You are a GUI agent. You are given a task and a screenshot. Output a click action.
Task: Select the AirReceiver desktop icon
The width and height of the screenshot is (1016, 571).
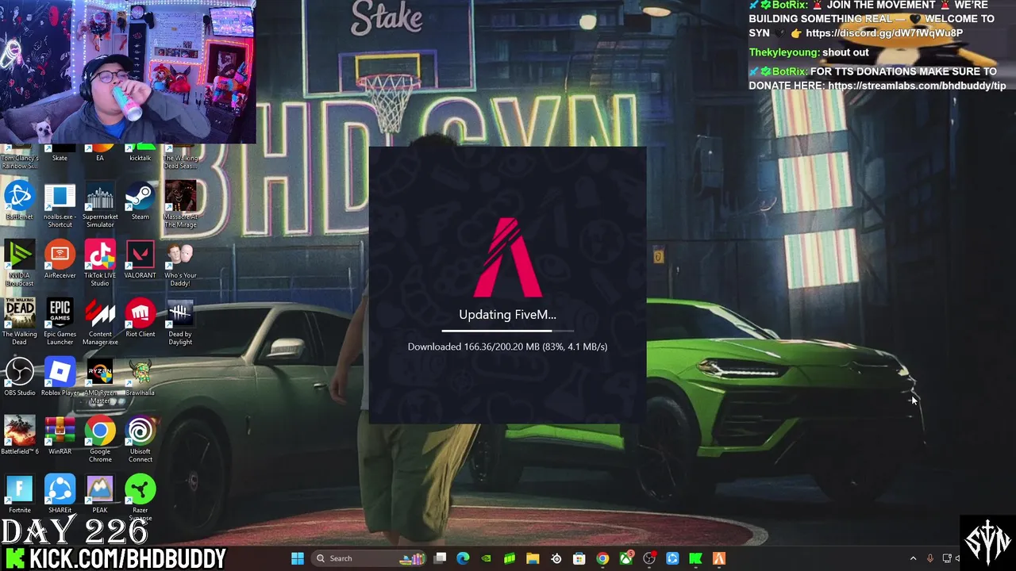click(x=60, y=260)
